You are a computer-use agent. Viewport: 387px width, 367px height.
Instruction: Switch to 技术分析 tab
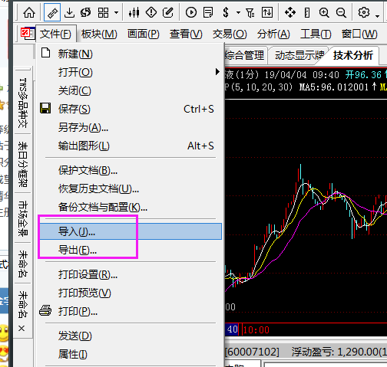(353, 55)
